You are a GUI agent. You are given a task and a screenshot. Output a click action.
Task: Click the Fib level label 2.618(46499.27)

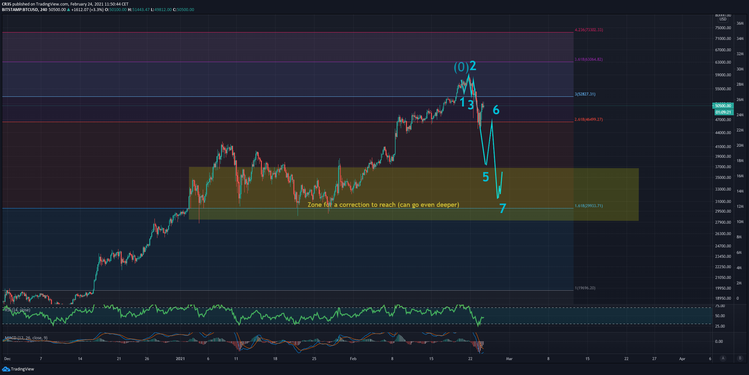589,119
